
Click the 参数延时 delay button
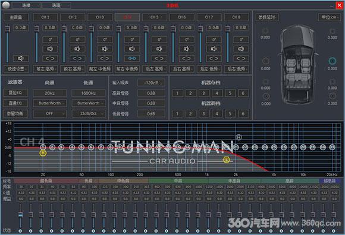(x=267, y=17)
